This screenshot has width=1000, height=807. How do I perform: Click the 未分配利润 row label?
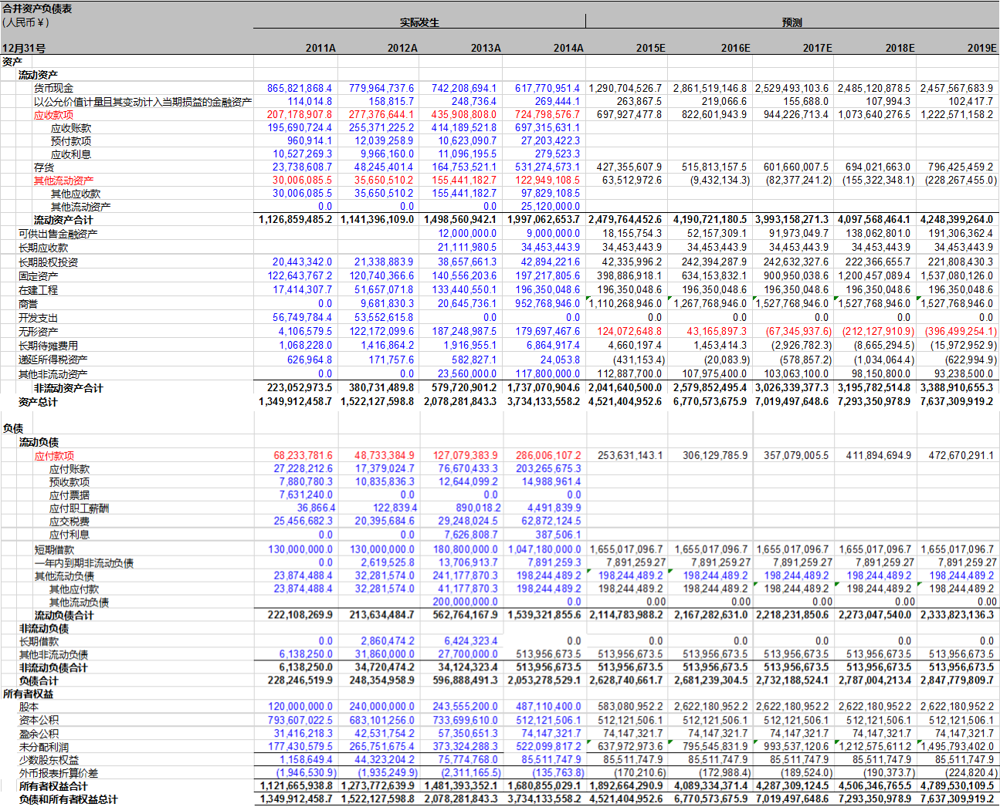point(44,747)
